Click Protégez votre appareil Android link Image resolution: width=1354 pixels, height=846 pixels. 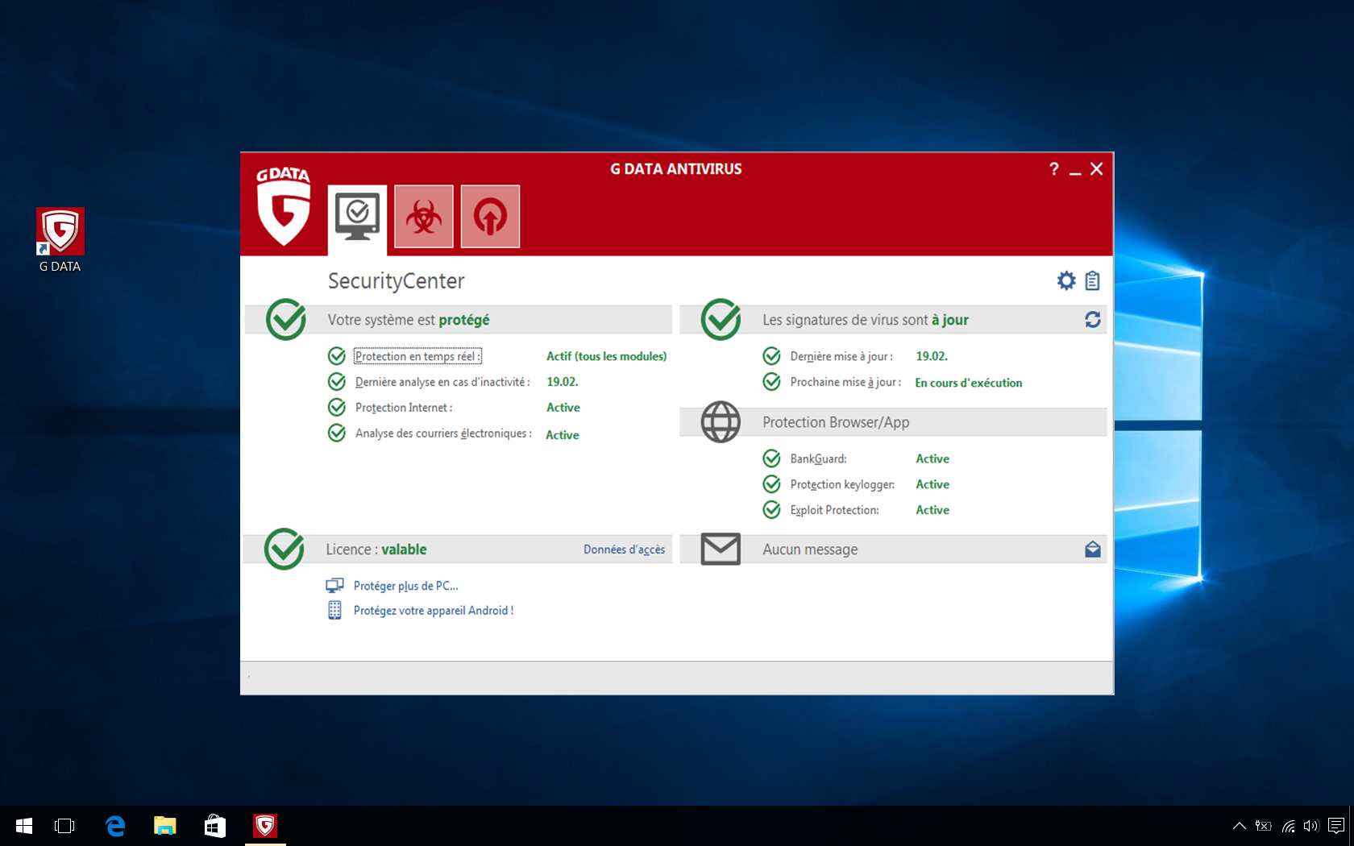(433, 611)
